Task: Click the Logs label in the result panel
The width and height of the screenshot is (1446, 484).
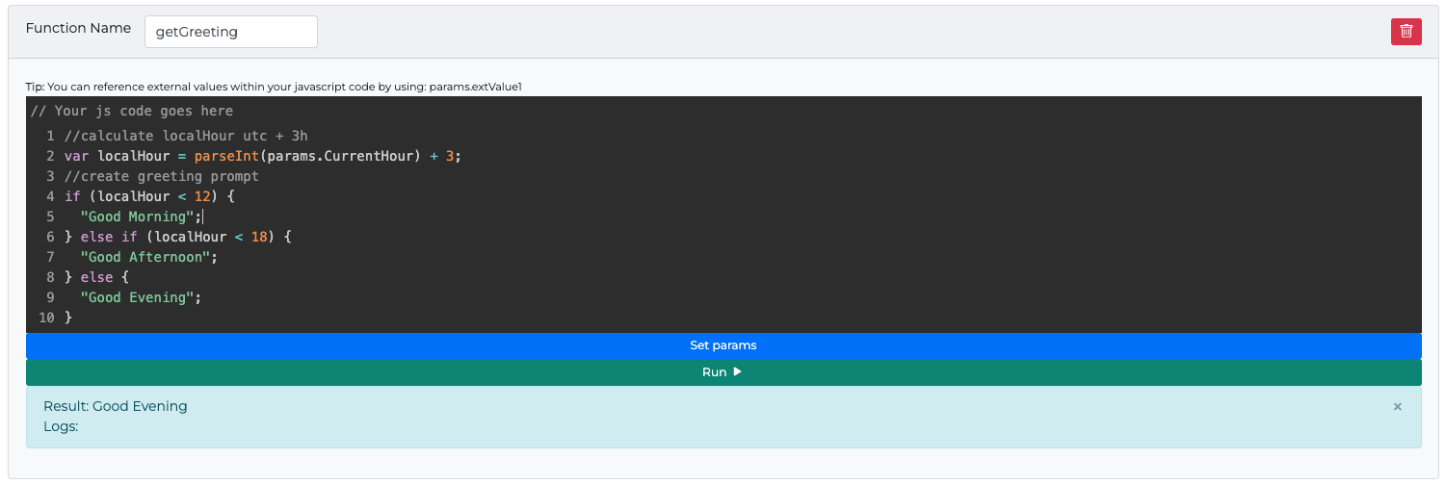Action: (x=61, y=425)
